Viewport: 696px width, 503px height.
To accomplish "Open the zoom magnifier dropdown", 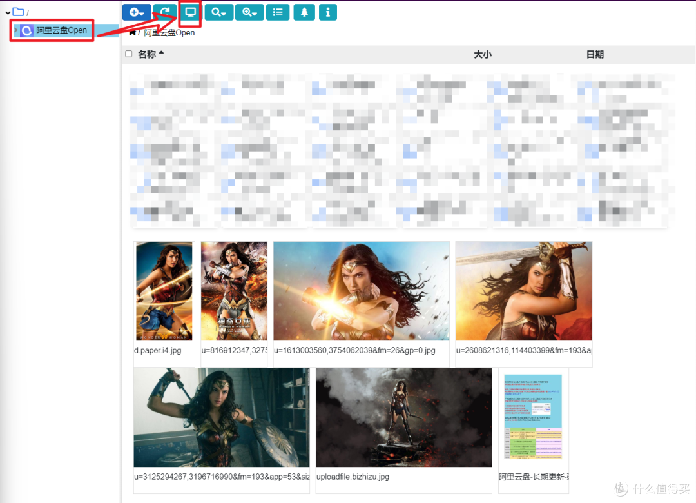I will point(249,12).
